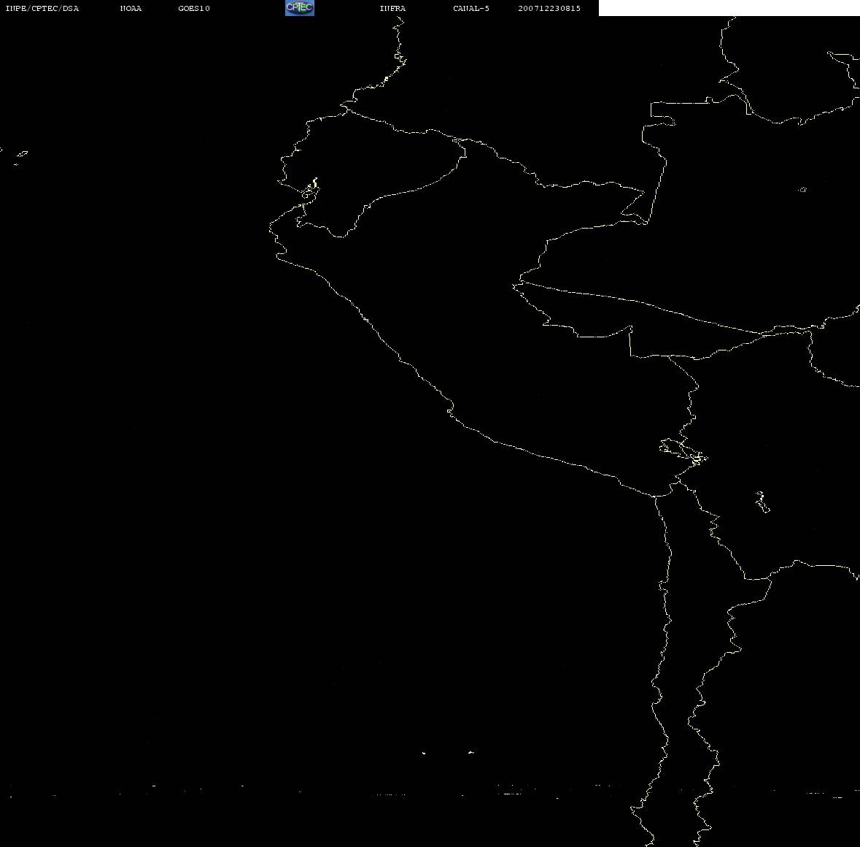
Task: Click the CPTEC logo in the header
Action: coord(299,8)
